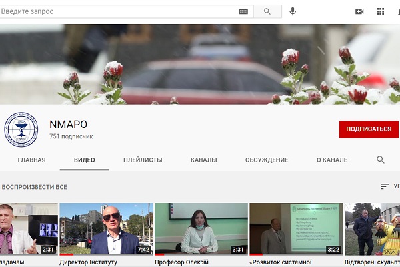
Task: Select the ВИДЕО tab
Action: pyautogui.click(x=85, y=160)
